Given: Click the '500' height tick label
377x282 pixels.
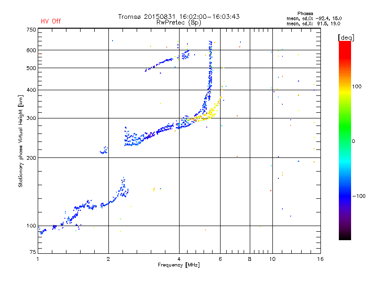Looking at the screenshot, I should 31,68.
